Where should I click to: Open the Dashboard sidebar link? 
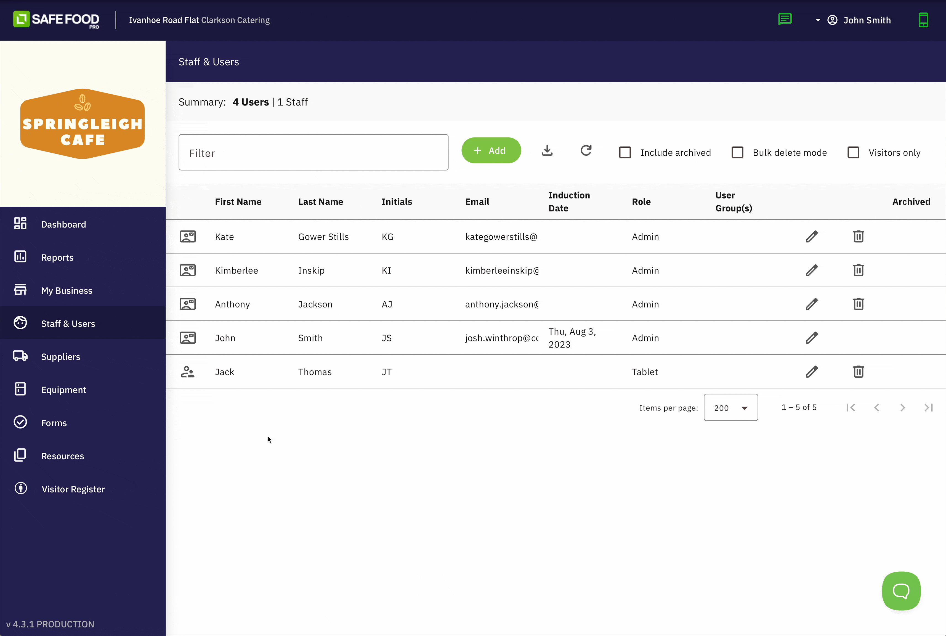pos(63,224)
